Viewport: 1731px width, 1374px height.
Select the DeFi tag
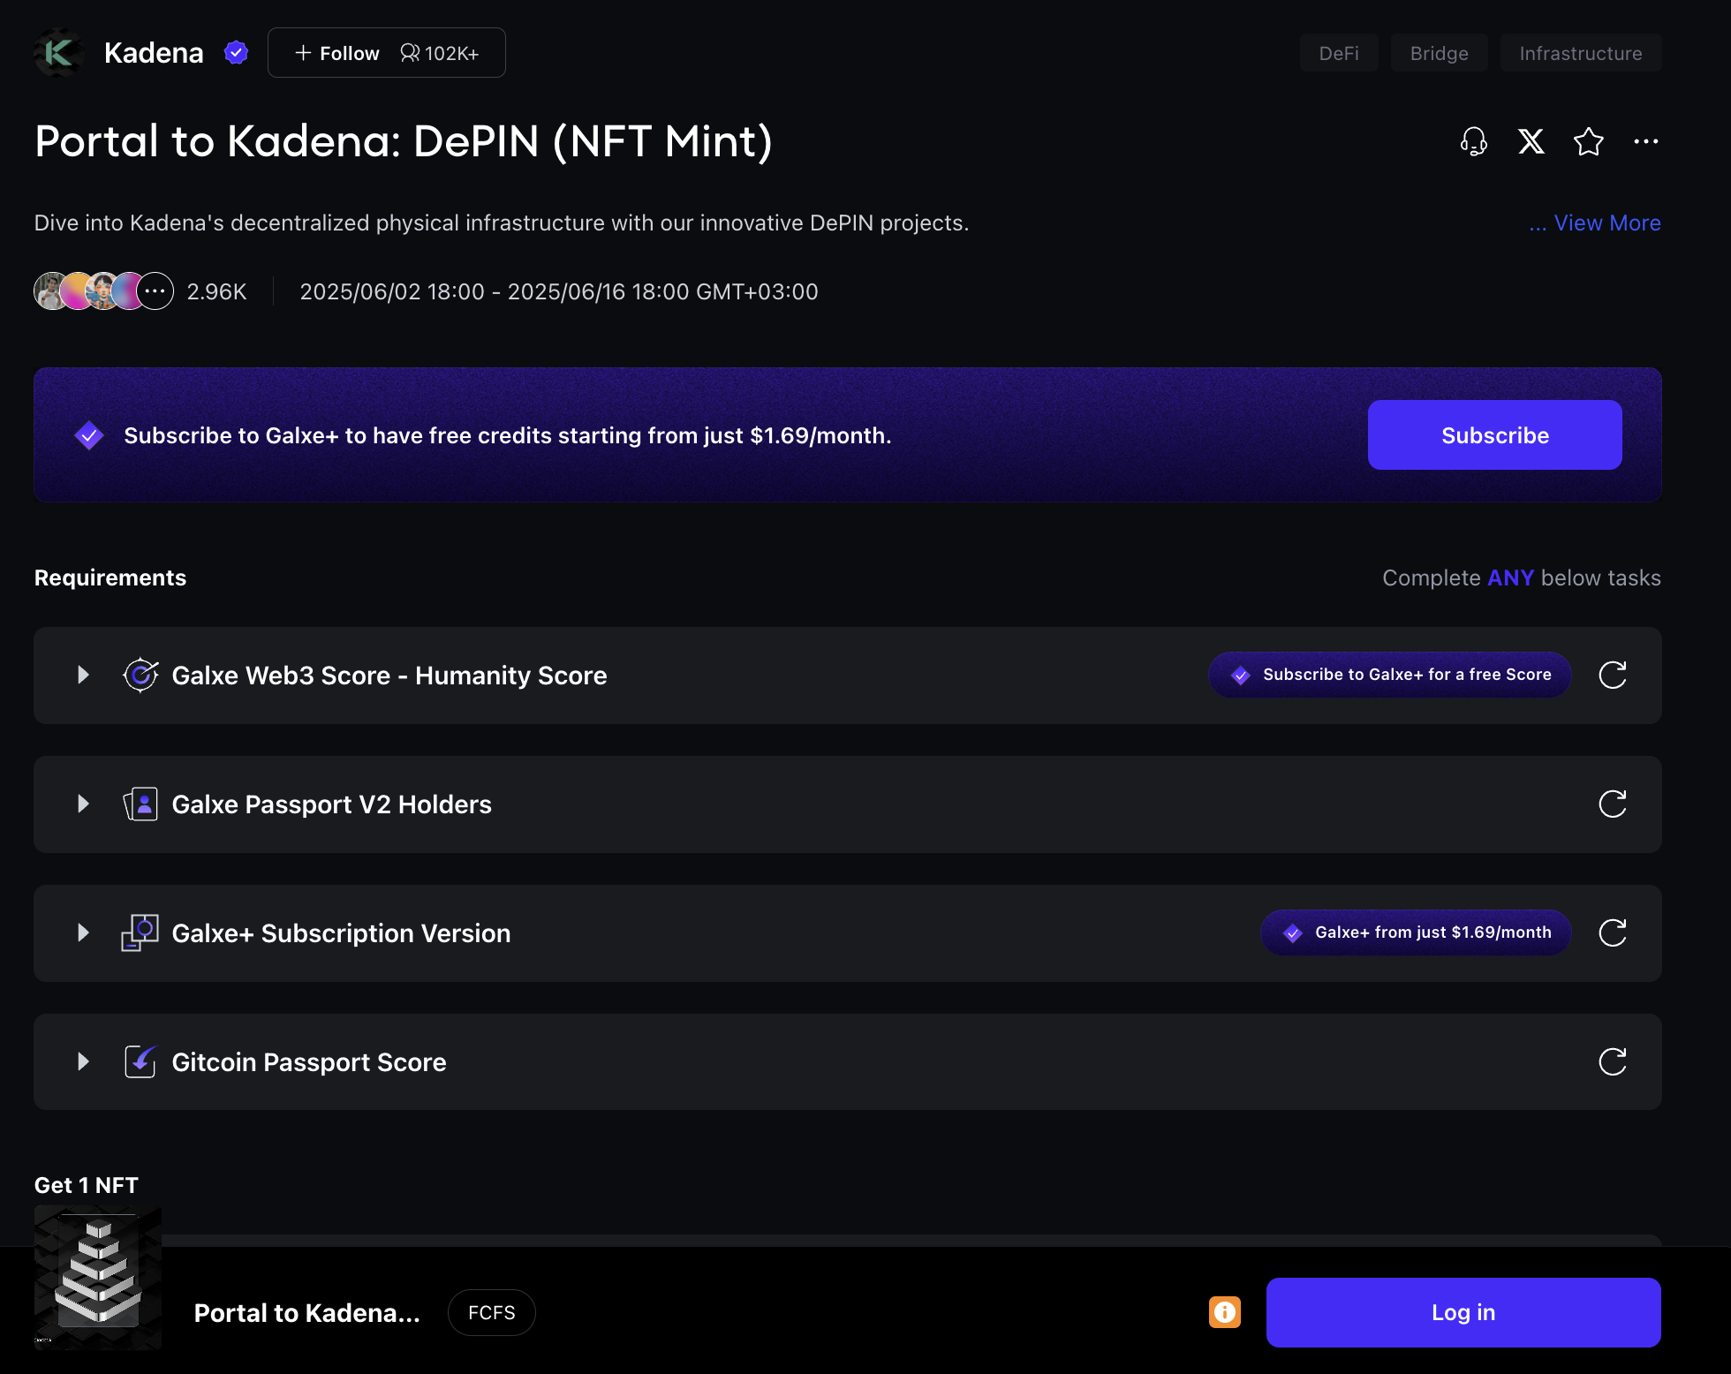(x=1339, y=53)
